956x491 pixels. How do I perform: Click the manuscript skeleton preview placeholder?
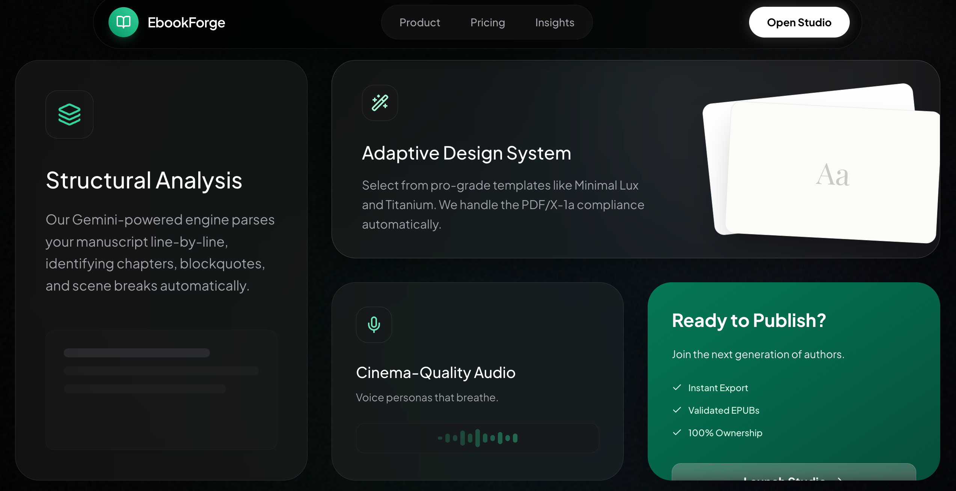click(x=161, y=390)
